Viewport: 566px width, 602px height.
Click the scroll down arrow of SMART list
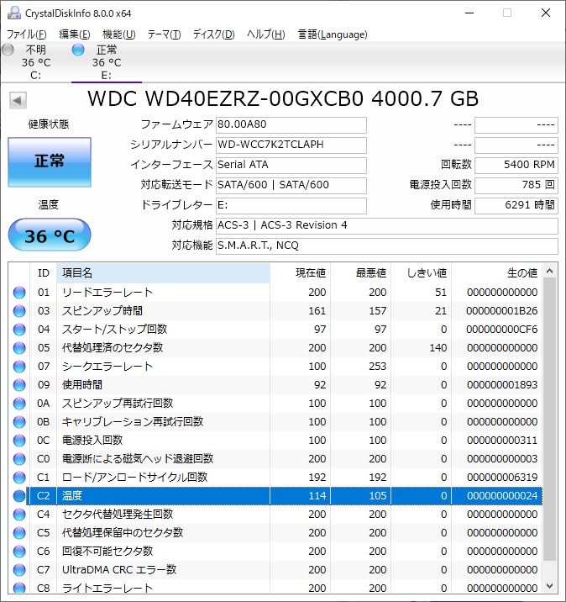[x=549, y=586]
